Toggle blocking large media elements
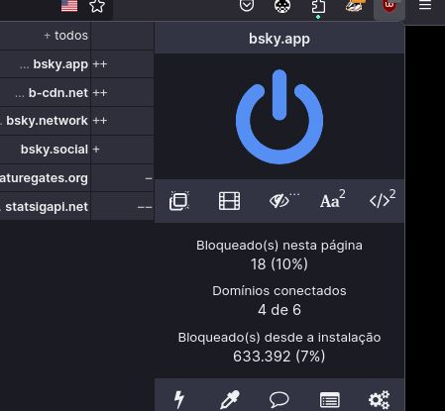The image size is (445, 411). click(x=229, y=201)
